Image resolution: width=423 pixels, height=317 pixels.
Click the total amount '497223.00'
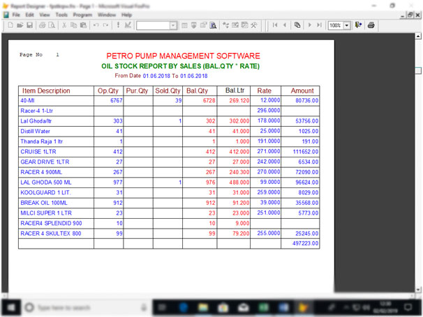click(x=305, y=243)
